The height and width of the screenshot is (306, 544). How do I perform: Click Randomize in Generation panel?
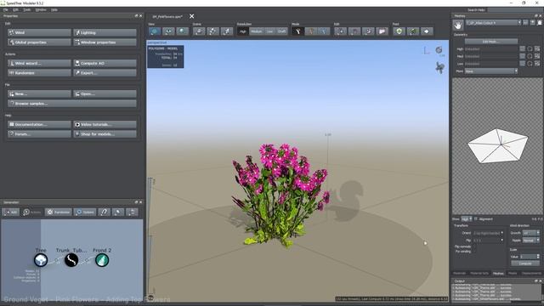pyautogui.click(x=59, y=212)
